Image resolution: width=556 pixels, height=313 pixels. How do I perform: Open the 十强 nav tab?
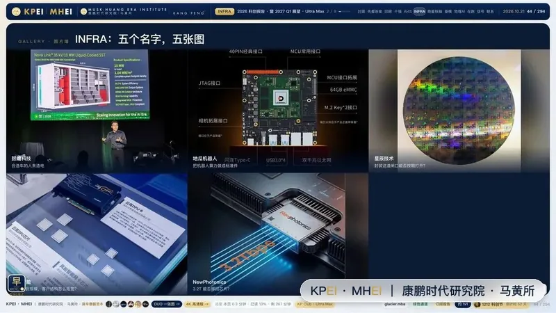[x=398, y=11]
